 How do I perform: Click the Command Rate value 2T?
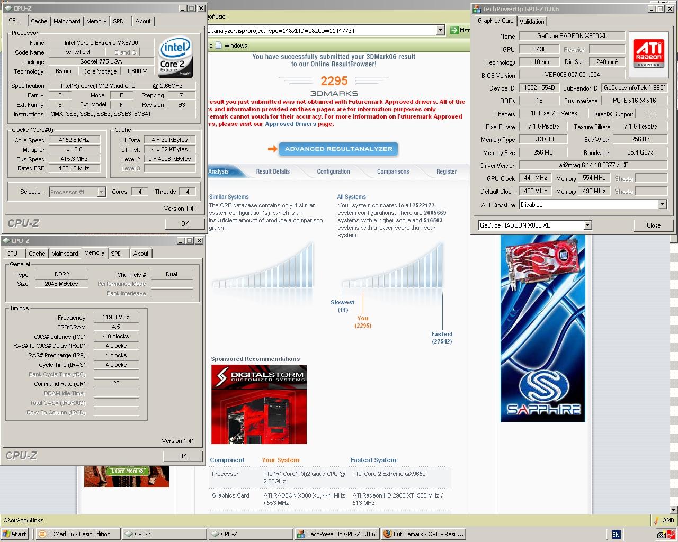click(x=116, y=383)
